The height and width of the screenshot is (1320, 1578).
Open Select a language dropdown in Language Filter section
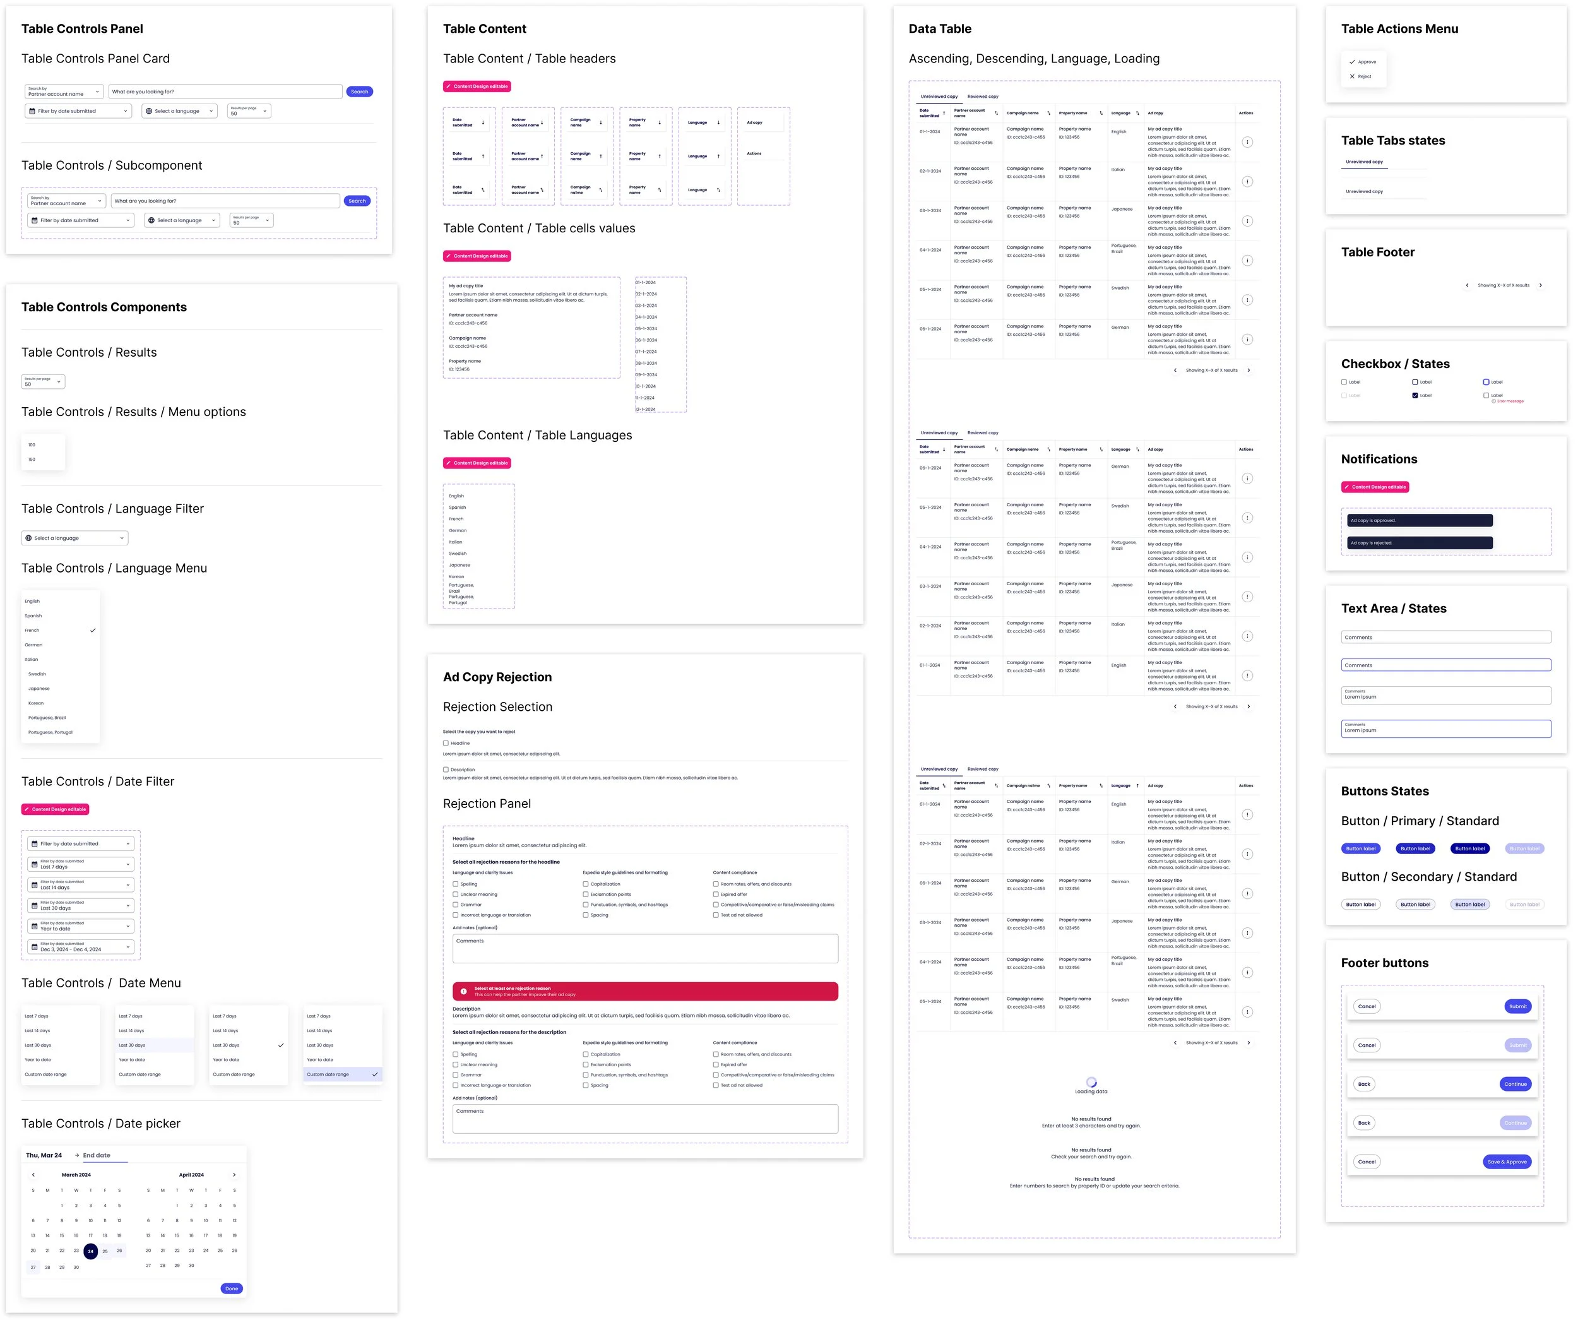pyautogui.click(x=75, y=538)
